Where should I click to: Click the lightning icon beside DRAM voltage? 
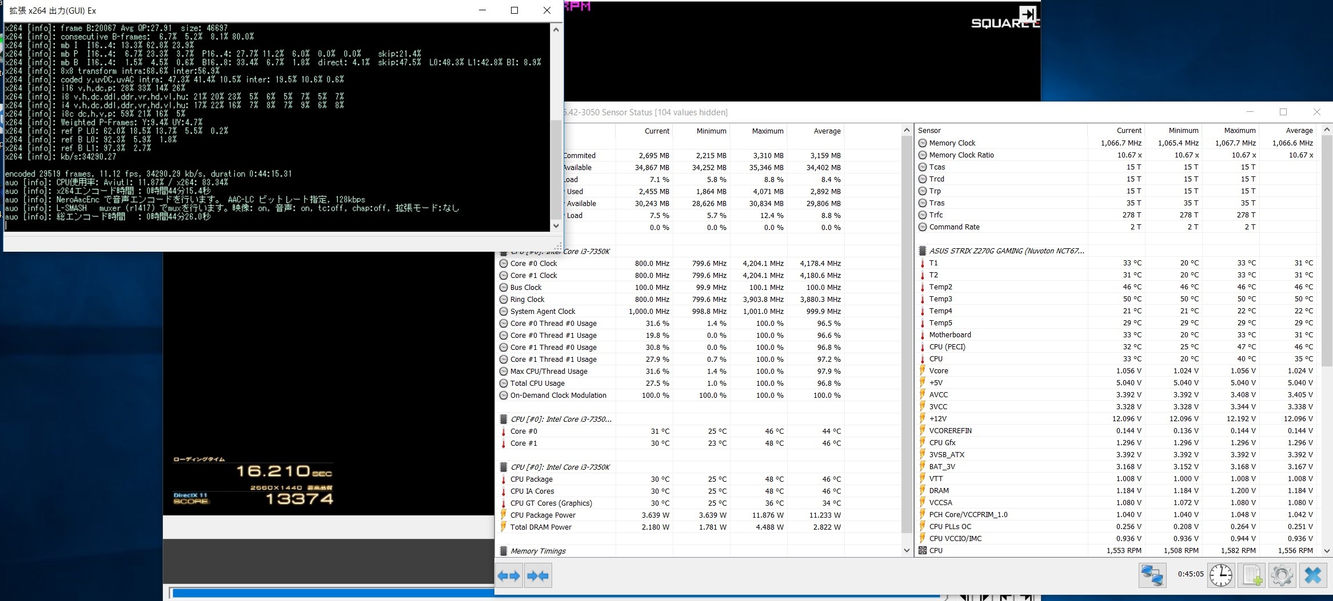coord(923,490)
